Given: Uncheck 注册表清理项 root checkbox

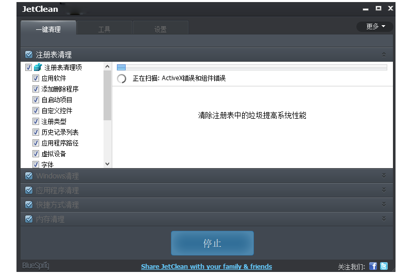Looking at the screenshot, I should click(x=29, y=67).
